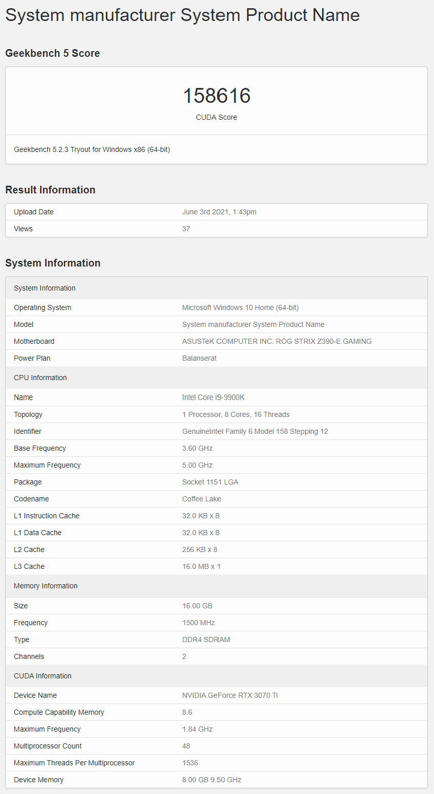Select memory type 'DDR4 SDRAM'
The height and width of the screenshot is (794, 434).
(x=206, y=639)
